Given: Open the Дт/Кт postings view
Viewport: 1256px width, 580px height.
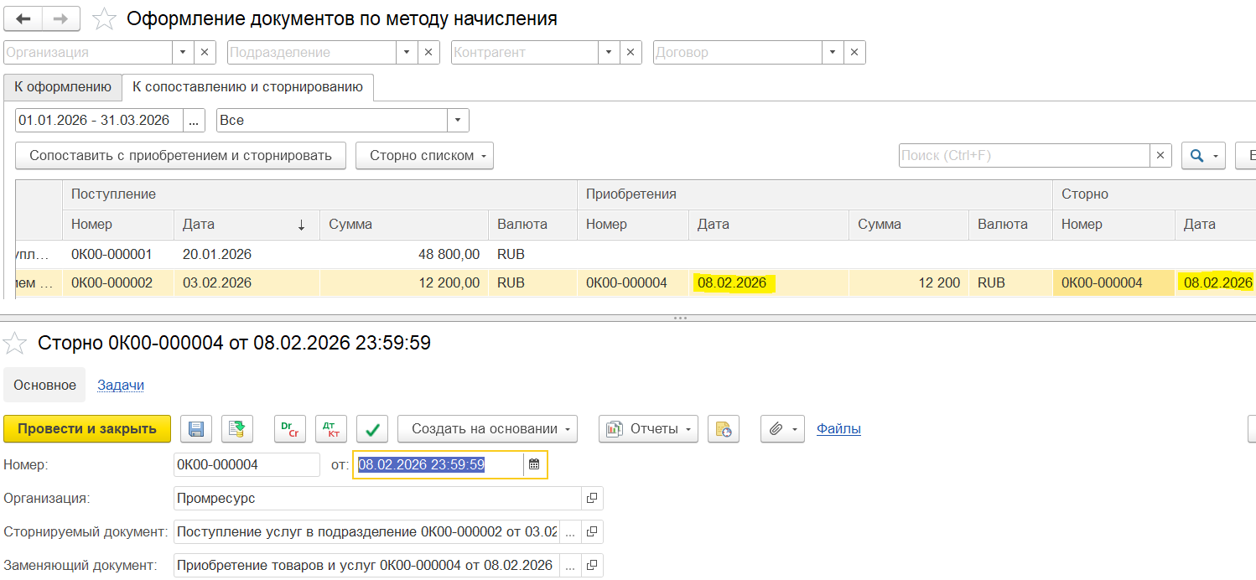Looking at the screenshot, I should [331, 429].
